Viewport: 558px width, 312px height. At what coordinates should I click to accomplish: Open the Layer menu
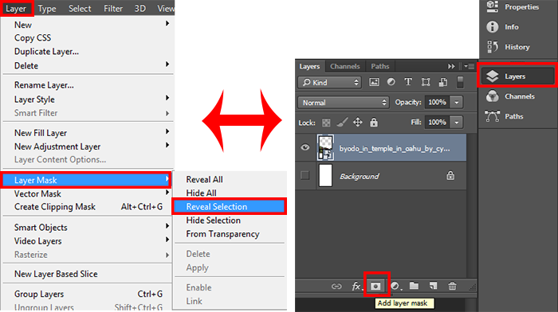click(16, 8)
